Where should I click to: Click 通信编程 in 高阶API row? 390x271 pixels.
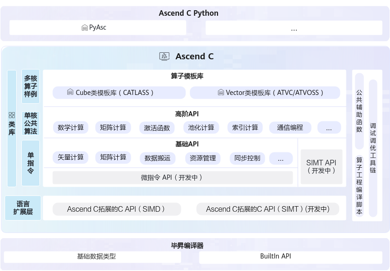coord(290,127)
